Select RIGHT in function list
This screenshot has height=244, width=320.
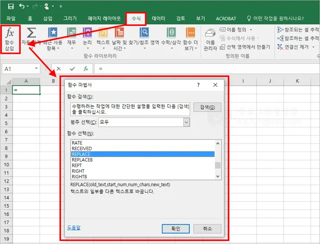pyautogui.click(x=143, y=171)
